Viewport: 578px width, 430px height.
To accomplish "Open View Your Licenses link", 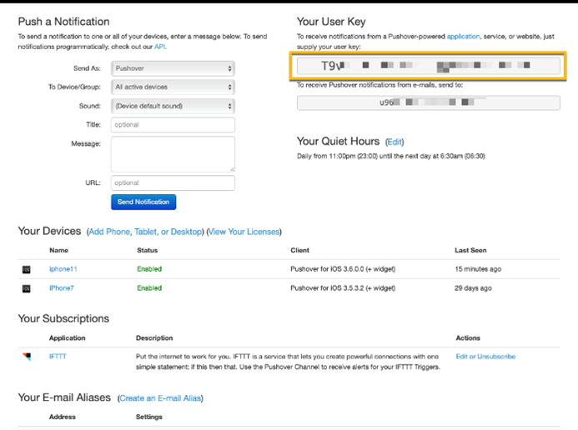I will [x=244, y=232].
